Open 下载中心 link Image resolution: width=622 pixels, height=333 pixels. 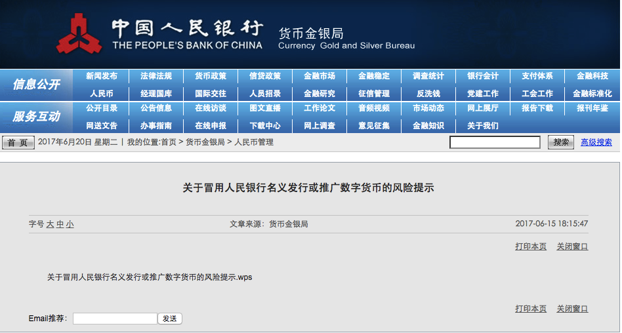[x=265, y=126]
